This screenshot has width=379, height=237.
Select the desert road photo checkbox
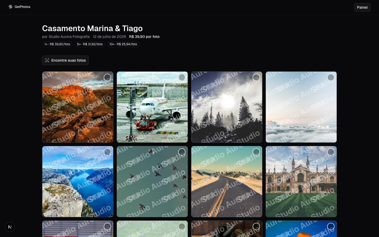pos(256,152)
